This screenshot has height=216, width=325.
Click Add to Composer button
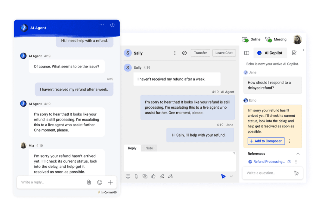click(266, 141)
